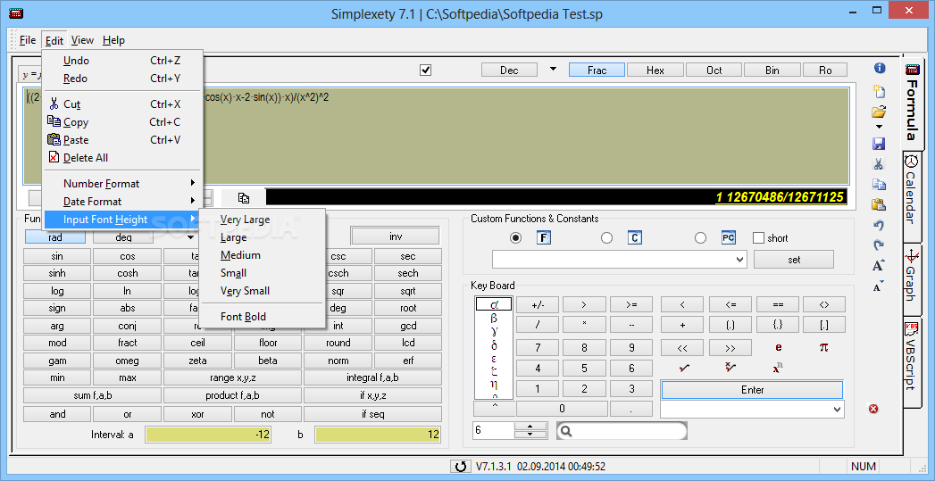Insert the pi constant symbol
This screenshot has height=481, width=935.
pyautogui.click(x=824, y=347)
